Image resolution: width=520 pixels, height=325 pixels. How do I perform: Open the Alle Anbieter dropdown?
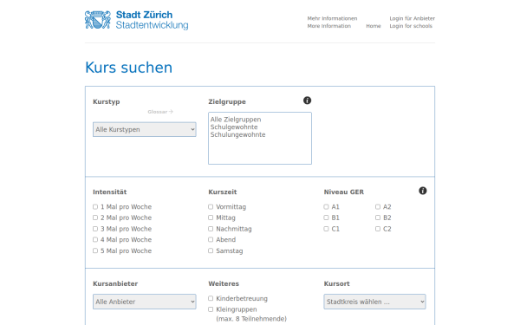tap(145, 302)
